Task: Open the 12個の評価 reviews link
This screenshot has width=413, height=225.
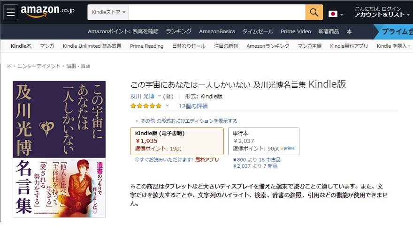Action: tap(193, 106)
